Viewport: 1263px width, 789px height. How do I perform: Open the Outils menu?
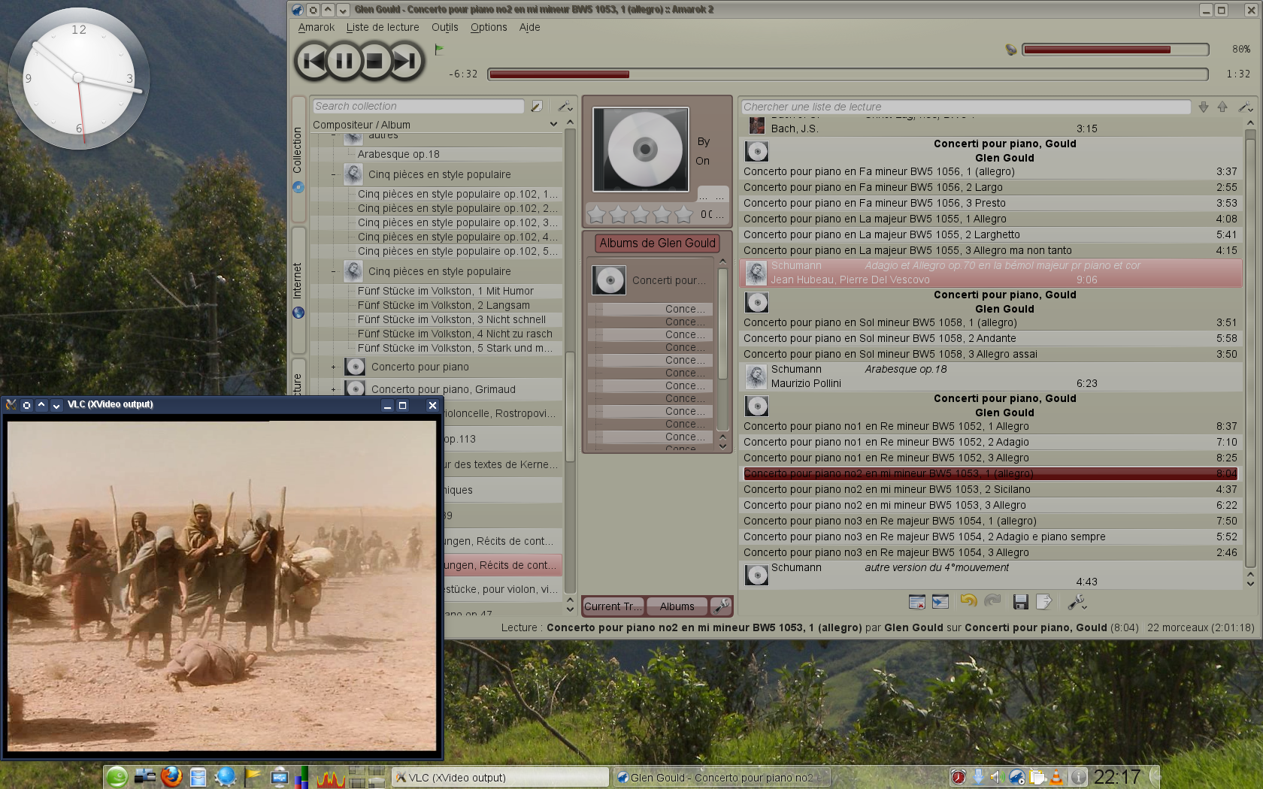pyautogui.click(x=444, y=27)
